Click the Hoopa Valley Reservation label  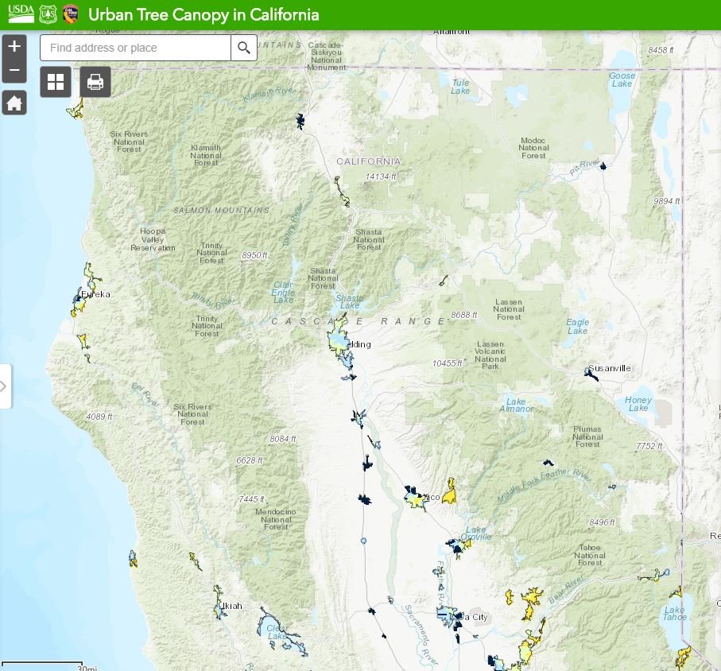(x=153, y=239)
